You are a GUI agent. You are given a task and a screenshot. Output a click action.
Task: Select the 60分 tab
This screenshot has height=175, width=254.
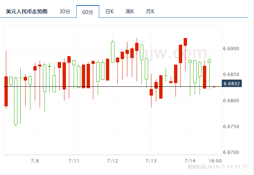pyautogui.click(x=88, y=12)
